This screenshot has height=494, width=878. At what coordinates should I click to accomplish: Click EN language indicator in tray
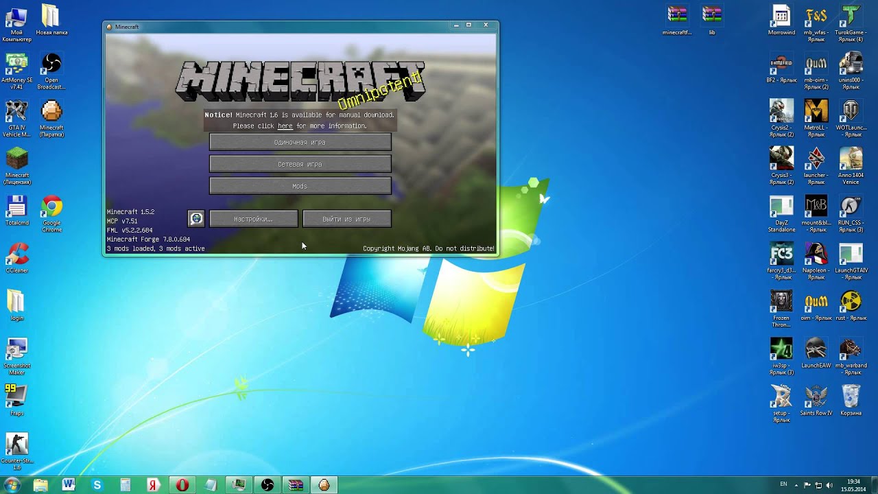click(x=783, y=484)
